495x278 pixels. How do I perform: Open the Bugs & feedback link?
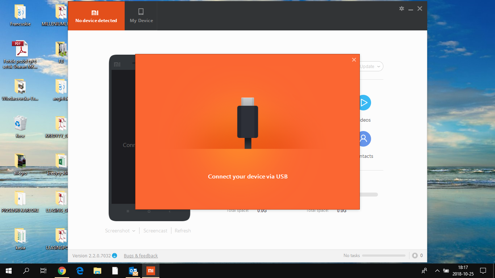pyautogui.click(x=141, y=256)
